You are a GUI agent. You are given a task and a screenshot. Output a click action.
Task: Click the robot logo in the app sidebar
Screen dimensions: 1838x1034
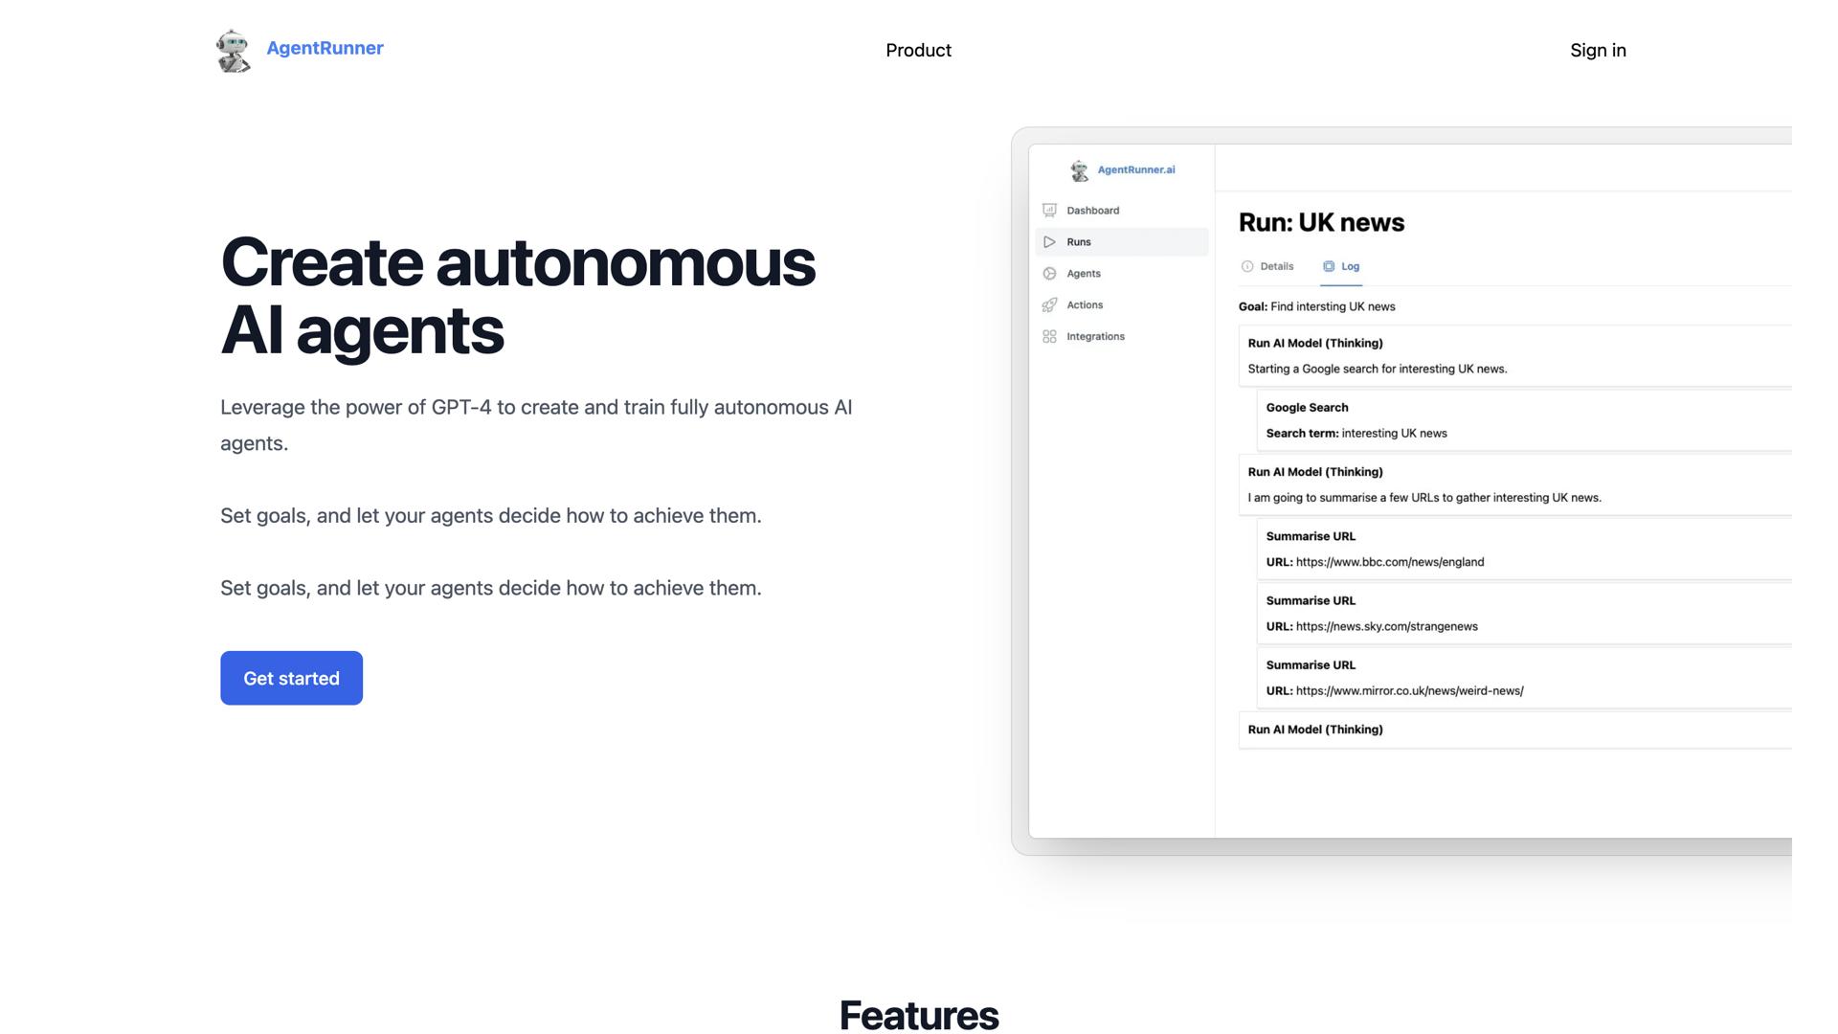tap(1079, 169)
